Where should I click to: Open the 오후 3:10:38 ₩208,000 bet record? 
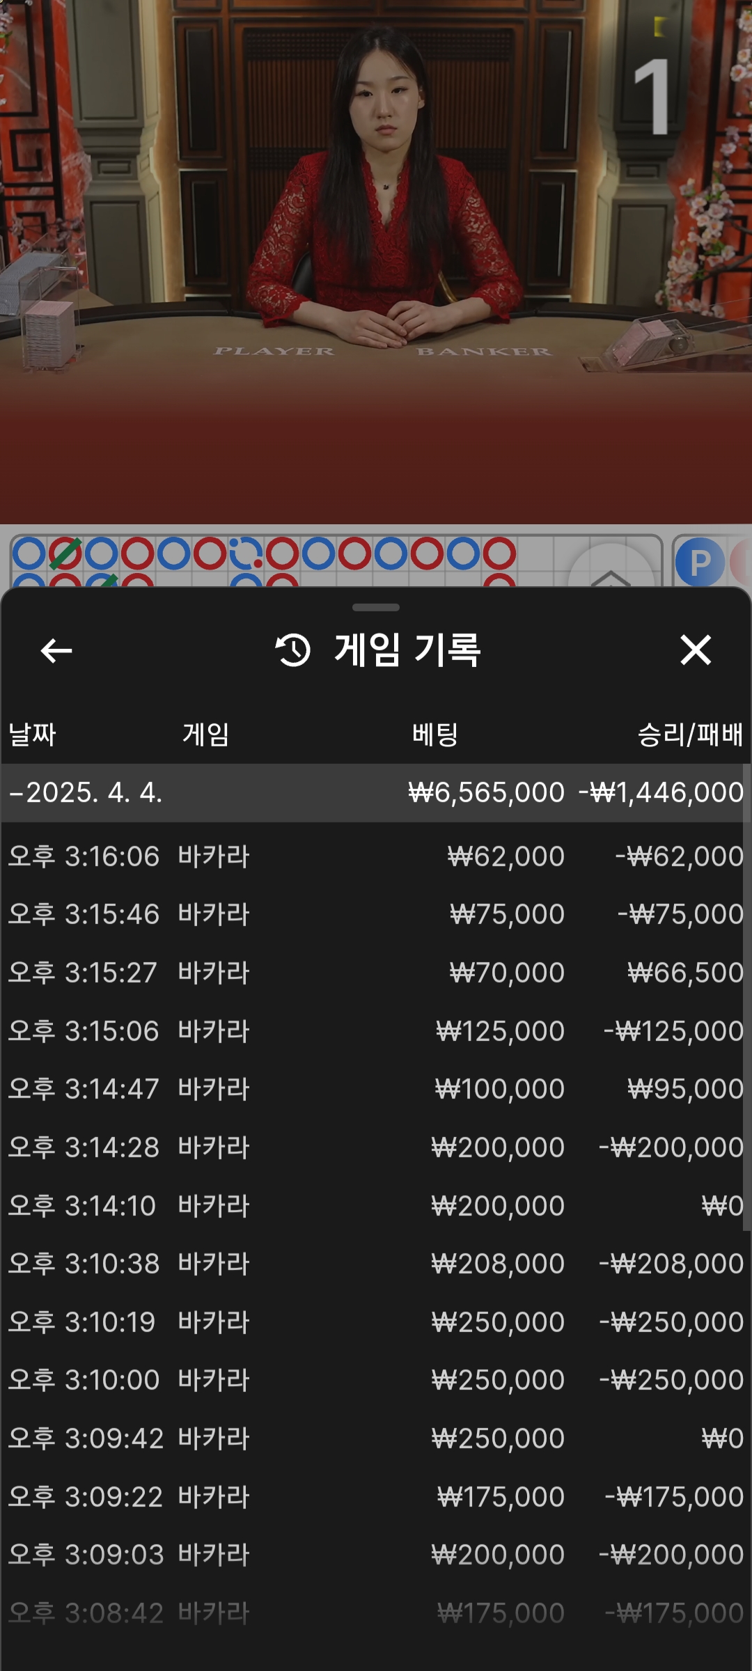pyautogui.click(x=376, y=1264)
